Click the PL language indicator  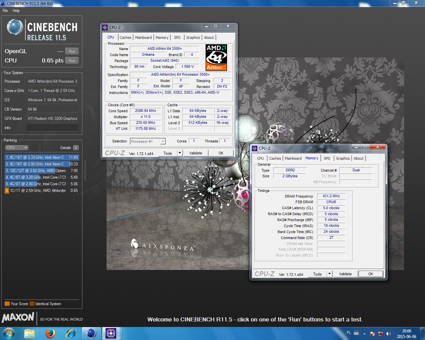coord(349,333)
